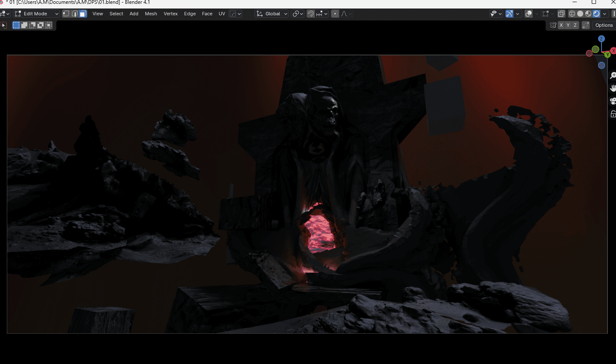
Task: Select the tweak tool icon
Action: pos(4,25)
